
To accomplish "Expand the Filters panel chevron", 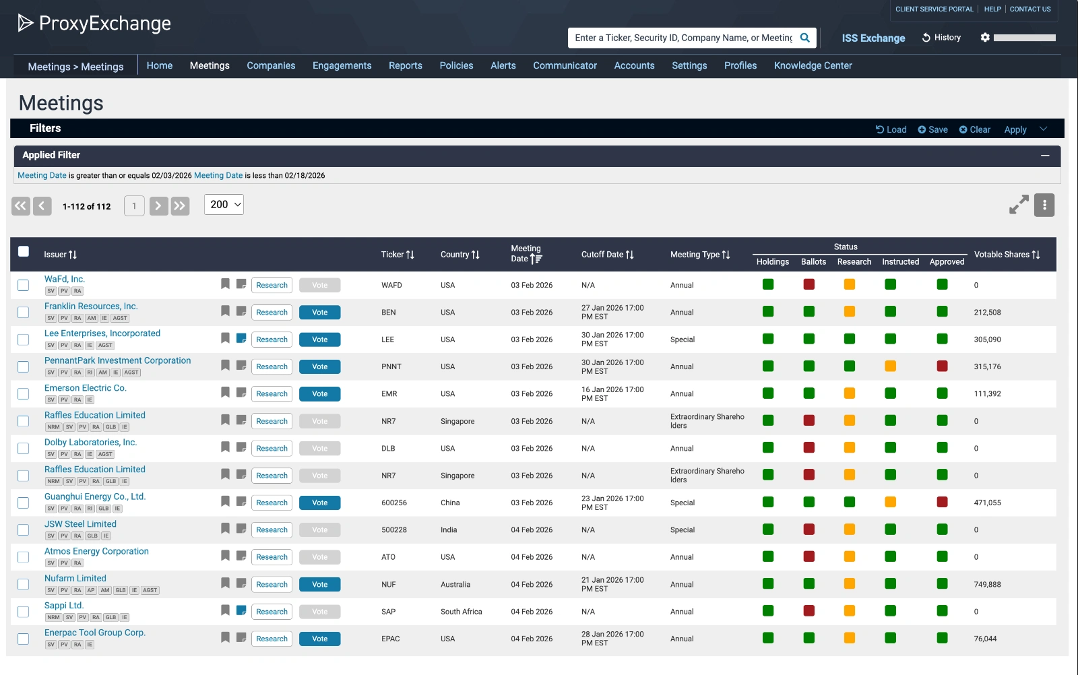I will pos(1044,129).
